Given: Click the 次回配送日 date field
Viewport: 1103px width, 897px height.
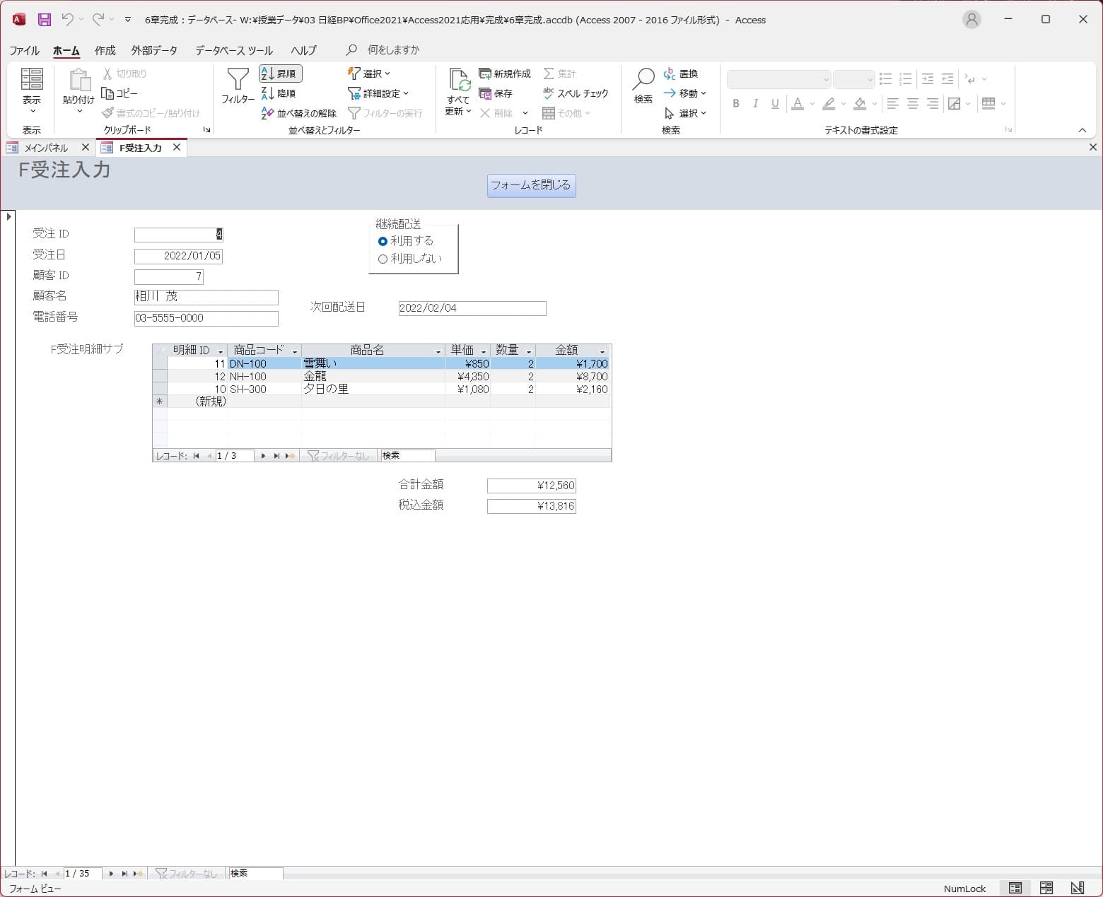Looking at the screenshot, I should 472,308.
